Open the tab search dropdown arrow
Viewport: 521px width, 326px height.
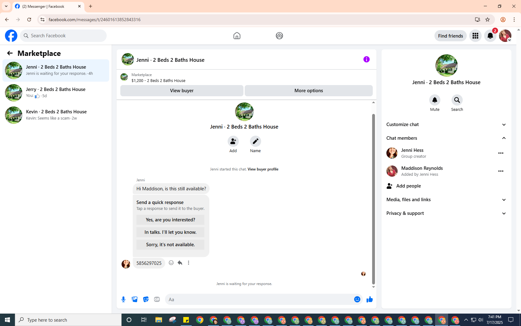point(6,6)
